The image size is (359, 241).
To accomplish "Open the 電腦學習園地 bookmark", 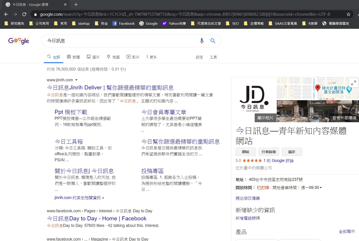I will (336, 23).
